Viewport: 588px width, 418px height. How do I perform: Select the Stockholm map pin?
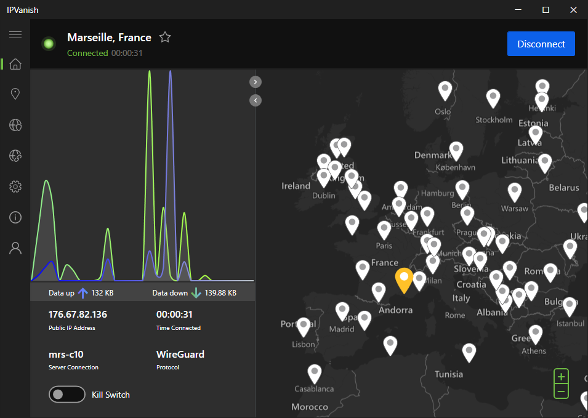[x=493, y=98]
